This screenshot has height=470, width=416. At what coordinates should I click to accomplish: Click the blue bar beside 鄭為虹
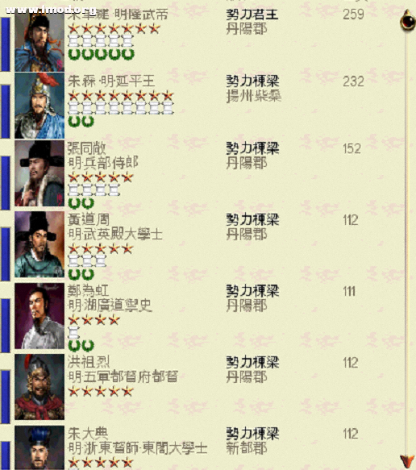(5, 325)
